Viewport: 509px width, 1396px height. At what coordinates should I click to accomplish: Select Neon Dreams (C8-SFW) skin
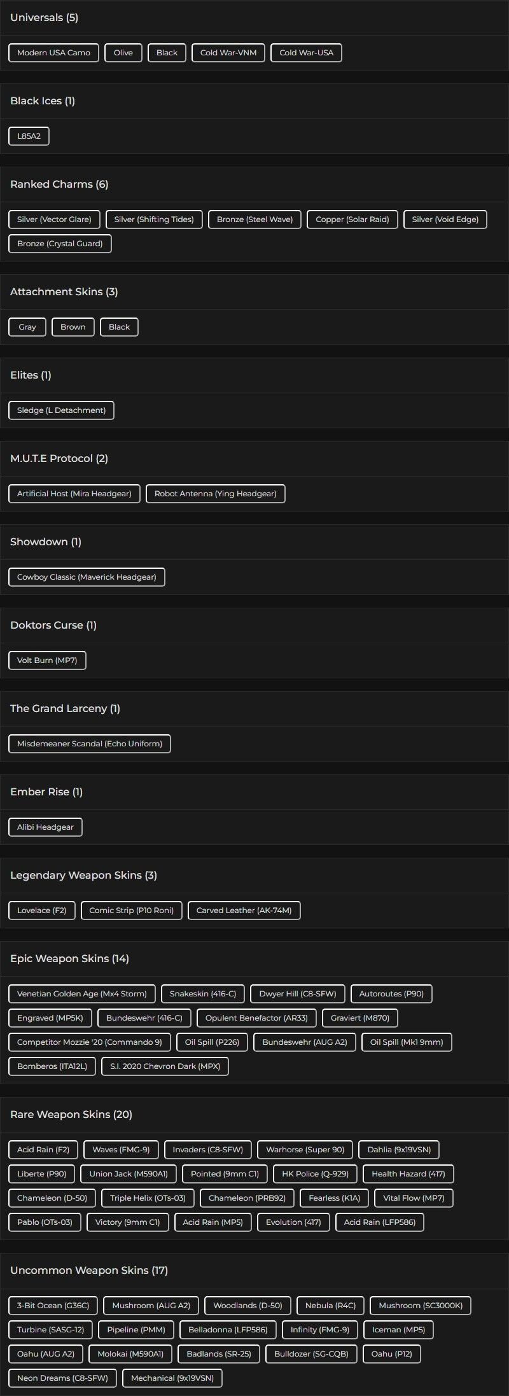tap(62, 1378)
